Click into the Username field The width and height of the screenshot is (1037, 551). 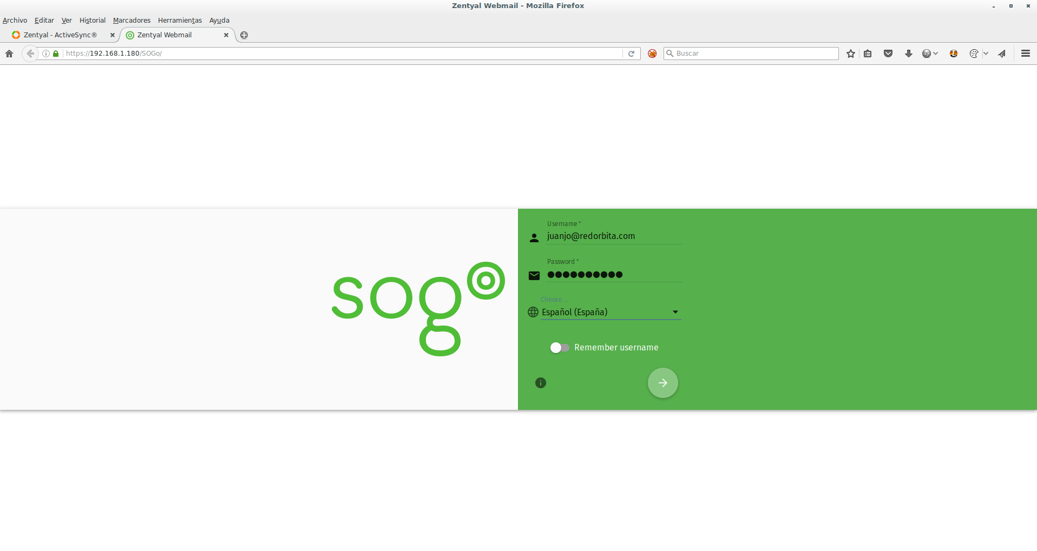614,236
